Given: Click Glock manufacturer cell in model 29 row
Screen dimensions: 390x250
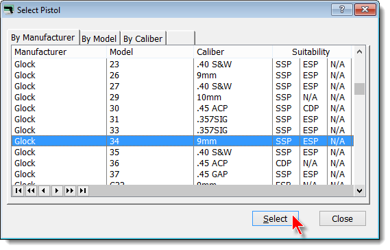Looking at the screenshot, I should pos(60,98).
